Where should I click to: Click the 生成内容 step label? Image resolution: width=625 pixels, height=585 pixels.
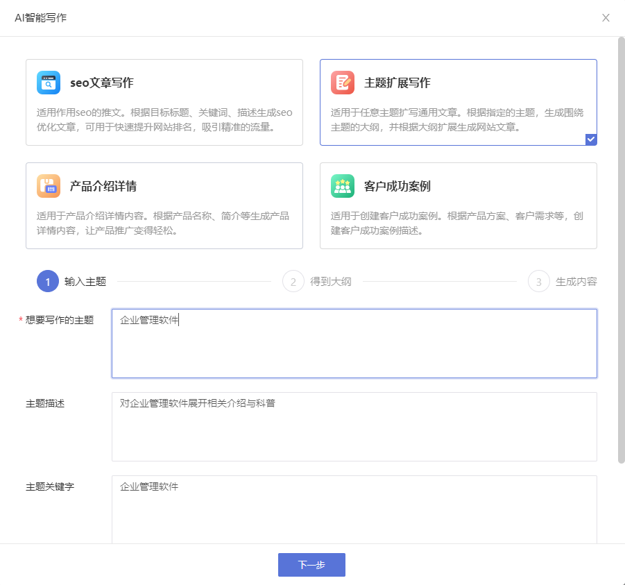click(576, 282)
